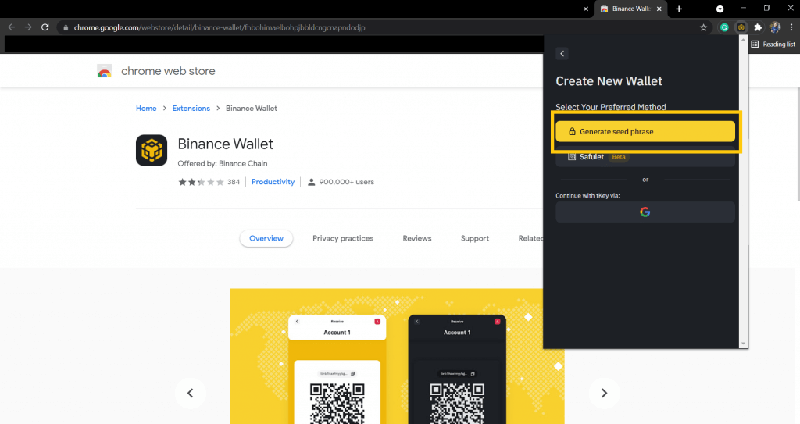Open the Reading list
Image resolution: width=800 pixels, height=424 pixels.
pos(773,45)
